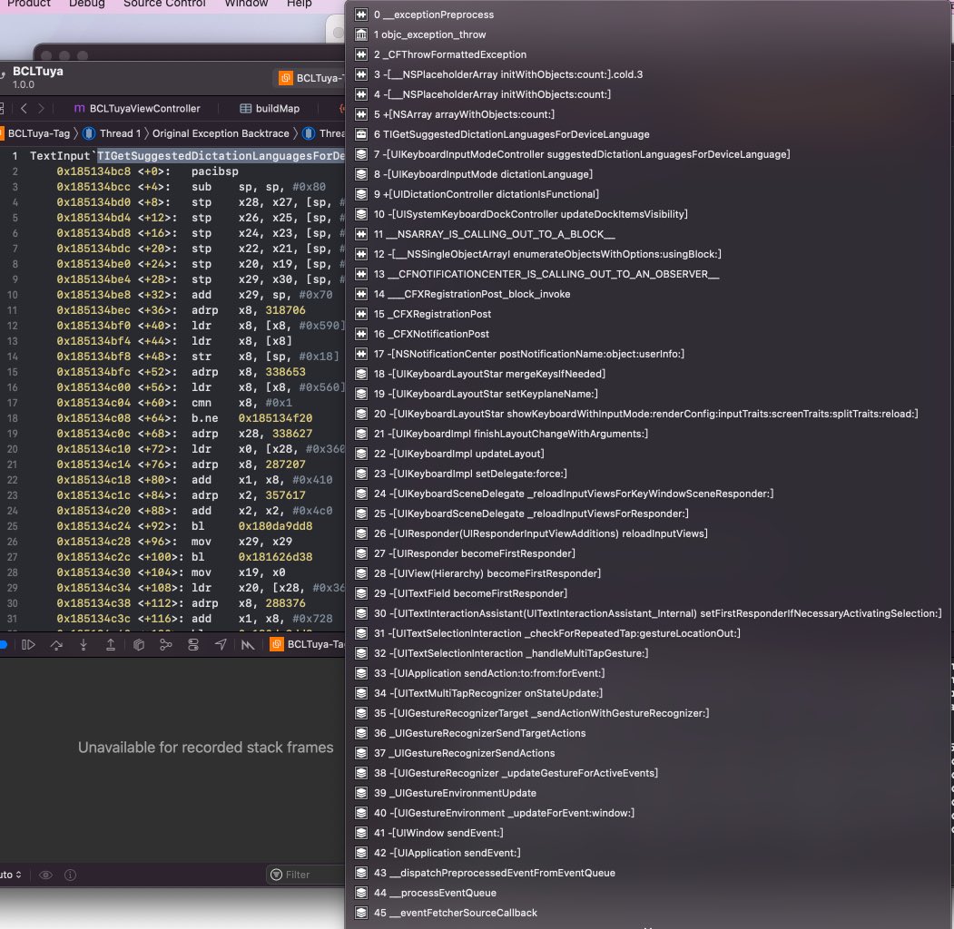
Task: Click the Step Into debug icon
Action: click(84, 645)
